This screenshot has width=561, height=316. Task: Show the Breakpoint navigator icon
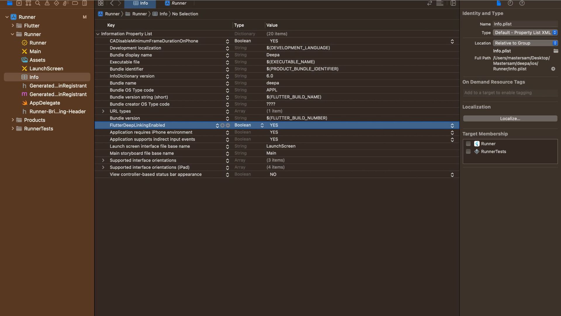click(75, 3)
